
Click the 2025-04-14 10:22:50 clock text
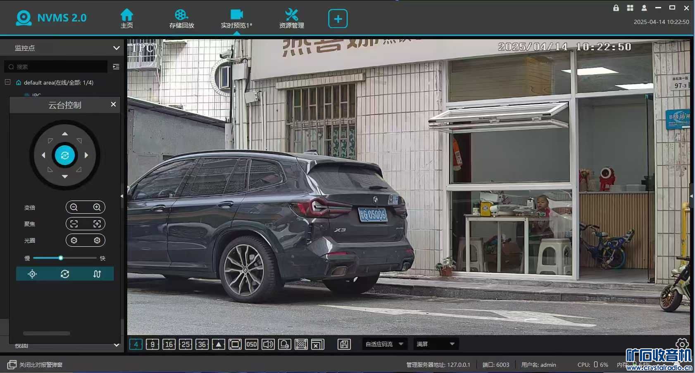(x=661, y=22)
